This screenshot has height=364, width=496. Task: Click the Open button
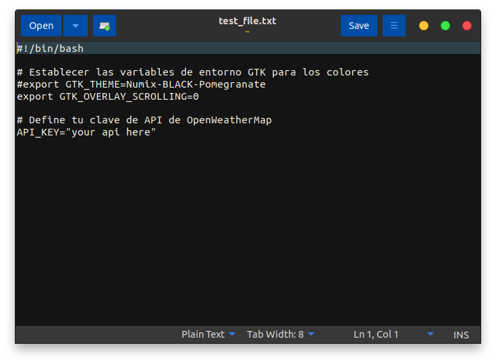coord(41,26)
